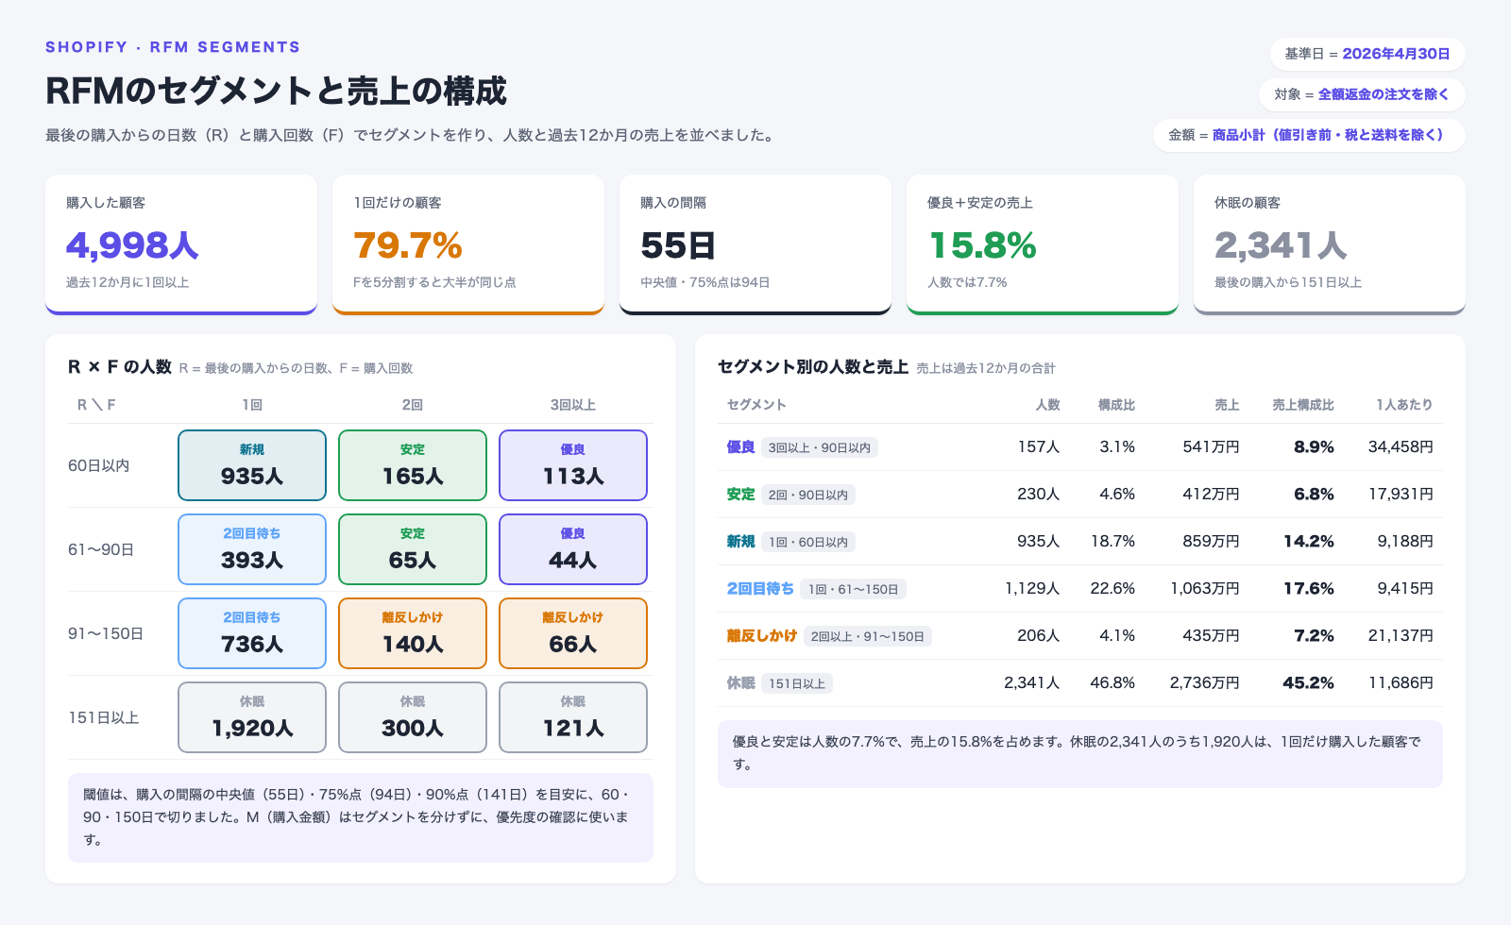Open the 優良+安定の売上 15.8% card
This screenshot has width=1511, height=925.
pyautogui.click(x=1043, y=244)
